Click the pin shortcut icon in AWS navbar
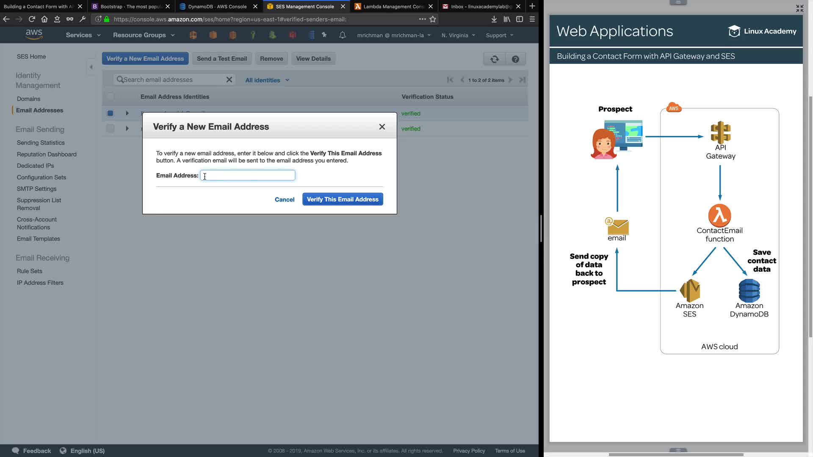 [324, 35]
